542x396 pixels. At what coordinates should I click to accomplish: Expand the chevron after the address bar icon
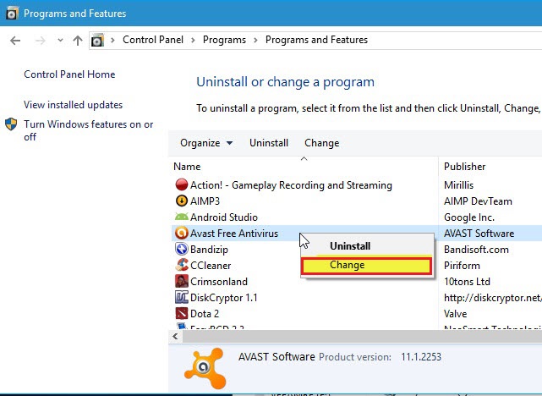[112, 40]
